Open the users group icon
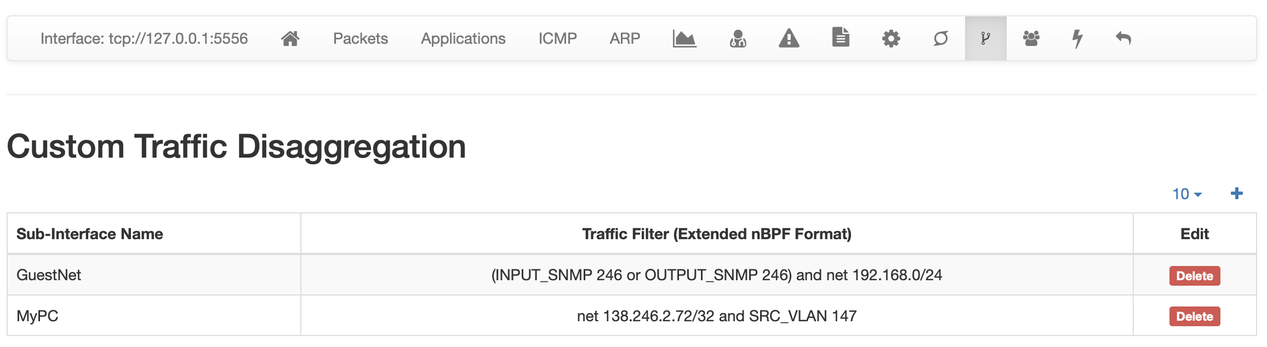The height and width of the screenshot is (347, 1267). pyautogui.click(x=1031, y=38)
